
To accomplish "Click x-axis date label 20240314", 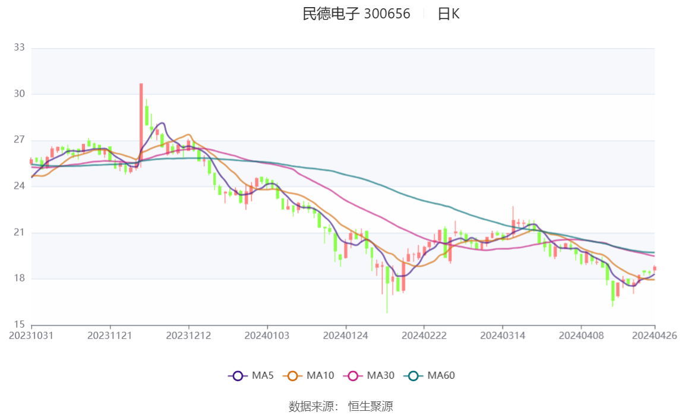I will pyautogui.click(x=503, y=335).
